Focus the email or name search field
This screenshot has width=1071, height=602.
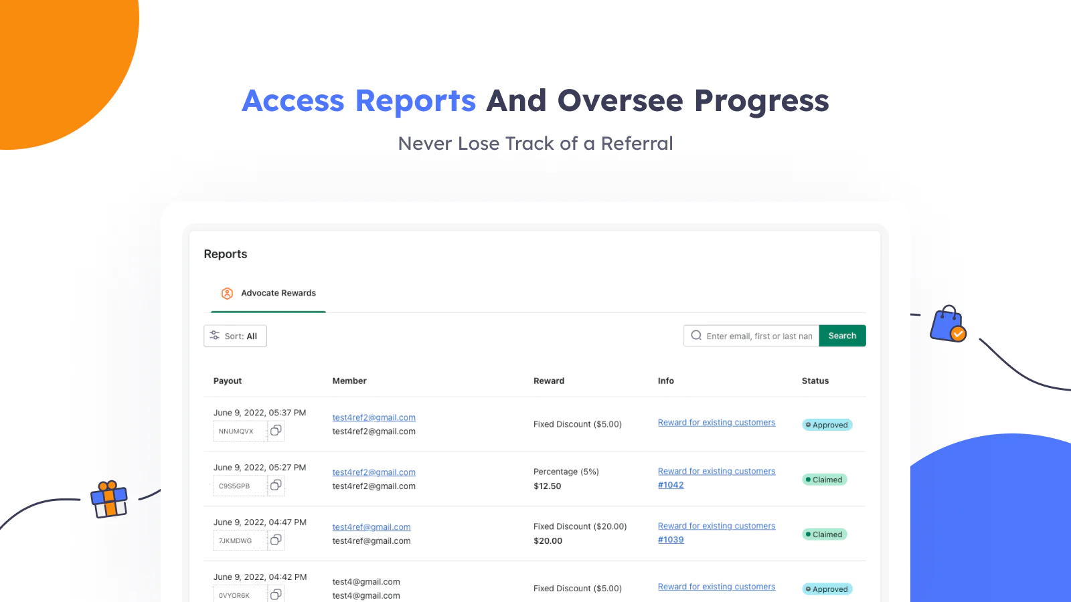(751, 336)
